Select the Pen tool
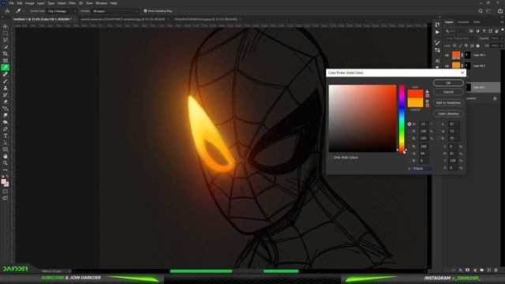The height and width of the screenshot is (284, 505). (6, 129)
